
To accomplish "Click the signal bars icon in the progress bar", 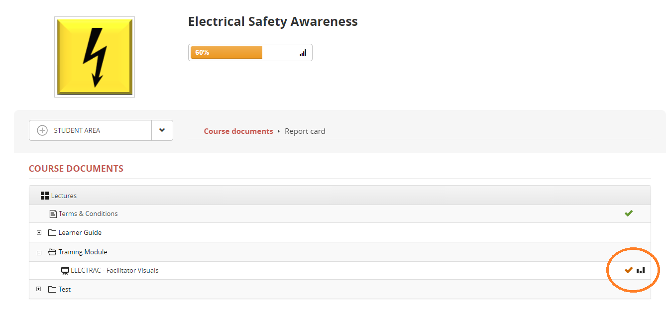I will pyautogui.click(x=303, y=53).
